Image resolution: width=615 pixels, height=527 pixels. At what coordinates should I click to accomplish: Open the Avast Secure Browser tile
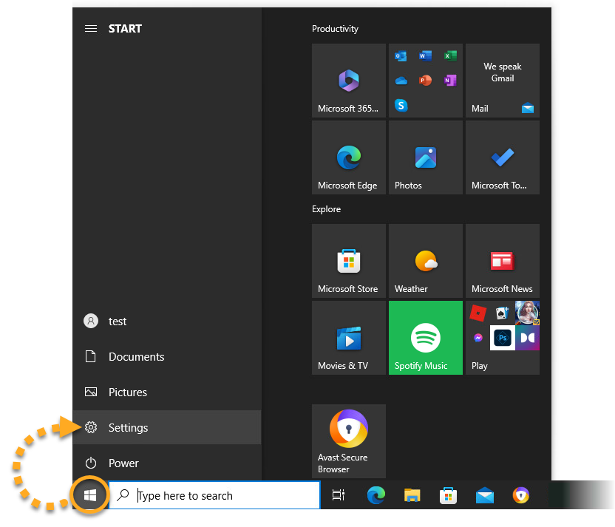[348, 441]
